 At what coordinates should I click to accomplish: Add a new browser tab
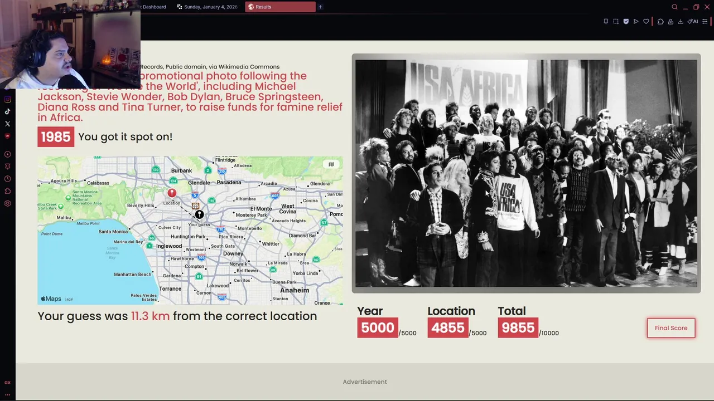click(320, 7)
